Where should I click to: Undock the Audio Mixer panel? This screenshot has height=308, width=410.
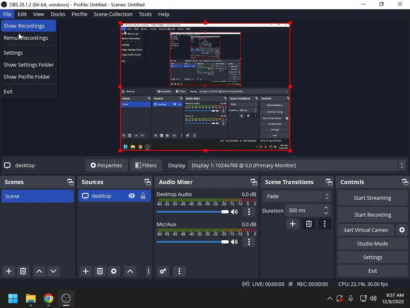point(253,182)
